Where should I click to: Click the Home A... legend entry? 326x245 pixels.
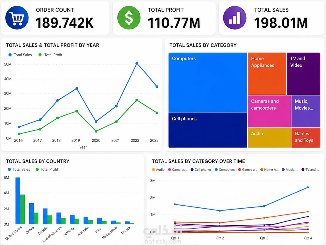[269, 170]
